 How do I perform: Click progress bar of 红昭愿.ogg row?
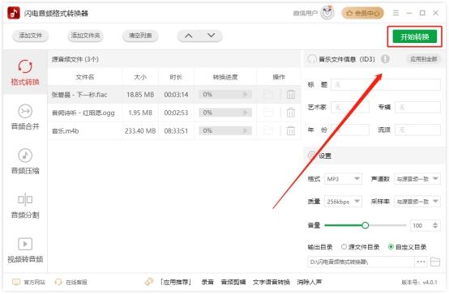click(x=225, y=113)
